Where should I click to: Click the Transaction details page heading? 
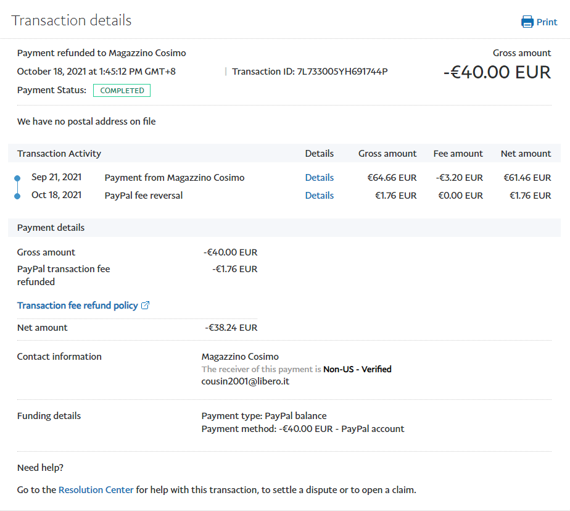[72, 20]
